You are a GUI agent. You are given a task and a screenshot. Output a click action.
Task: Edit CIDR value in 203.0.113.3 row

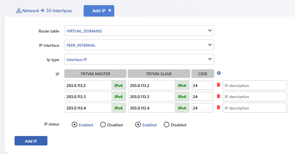click(x=203, y=96)
